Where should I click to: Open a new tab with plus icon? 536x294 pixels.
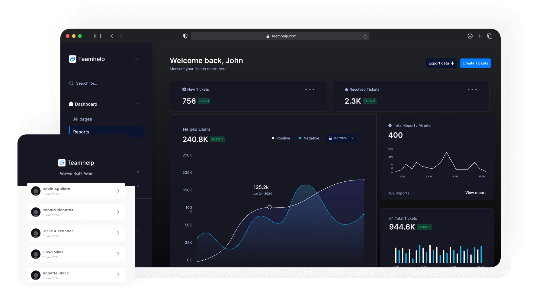pos(480,36)
